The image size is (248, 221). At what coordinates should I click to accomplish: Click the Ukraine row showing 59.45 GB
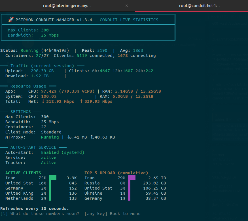[125, 193]
